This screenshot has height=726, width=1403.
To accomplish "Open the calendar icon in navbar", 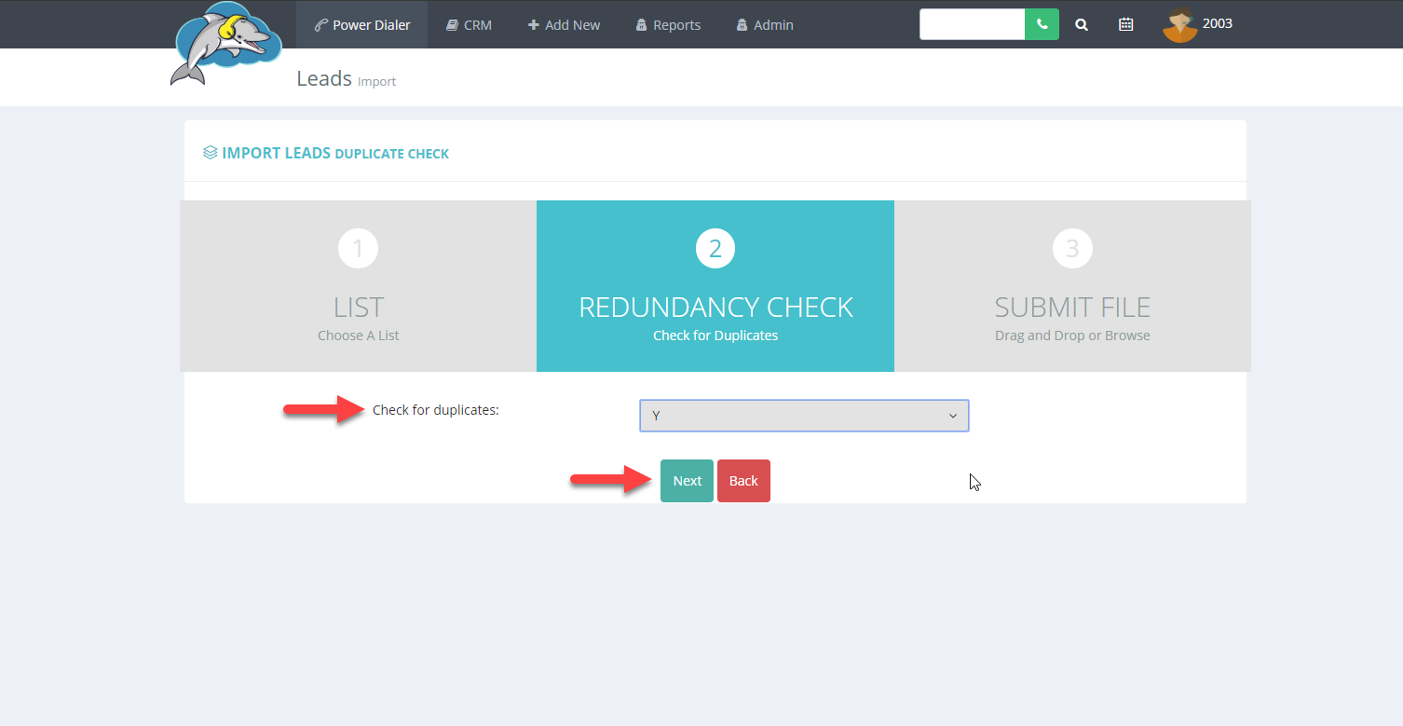I will [x=1125, y=25].
